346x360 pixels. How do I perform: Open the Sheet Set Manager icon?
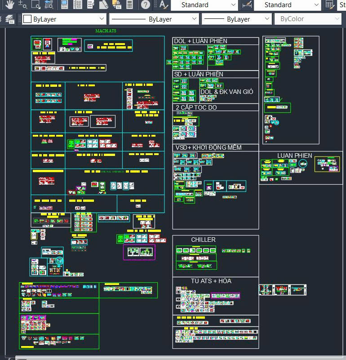103,4
